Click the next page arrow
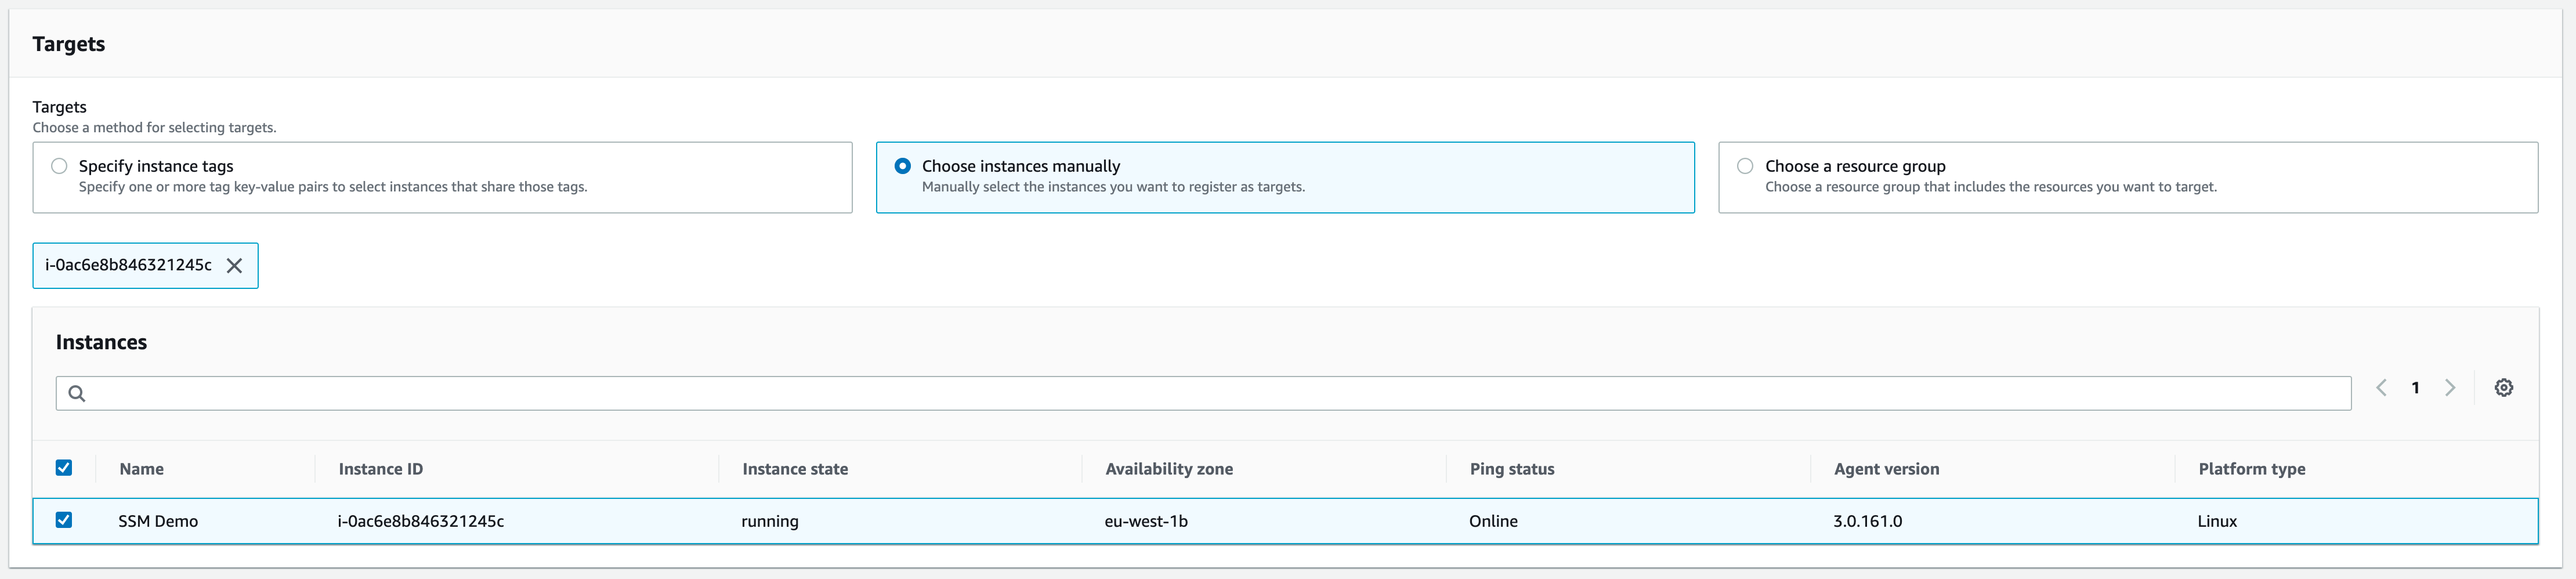 pyautogui.click(x=2449, y=388)
